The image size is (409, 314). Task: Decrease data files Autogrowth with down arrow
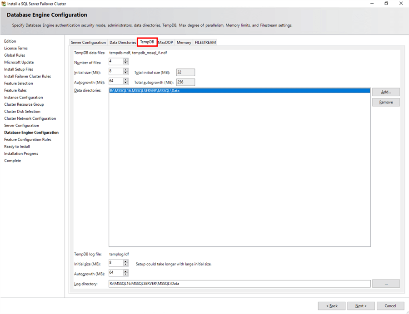(126, 83)
